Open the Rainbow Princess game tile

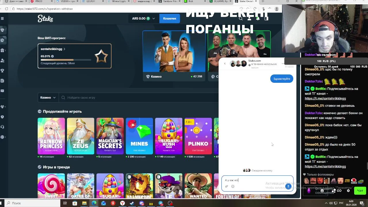coord(51,136)
